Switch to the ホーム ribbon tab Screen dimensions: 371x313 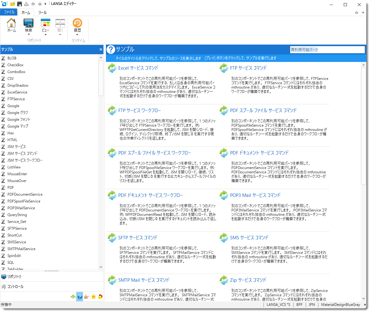[26, 13]
